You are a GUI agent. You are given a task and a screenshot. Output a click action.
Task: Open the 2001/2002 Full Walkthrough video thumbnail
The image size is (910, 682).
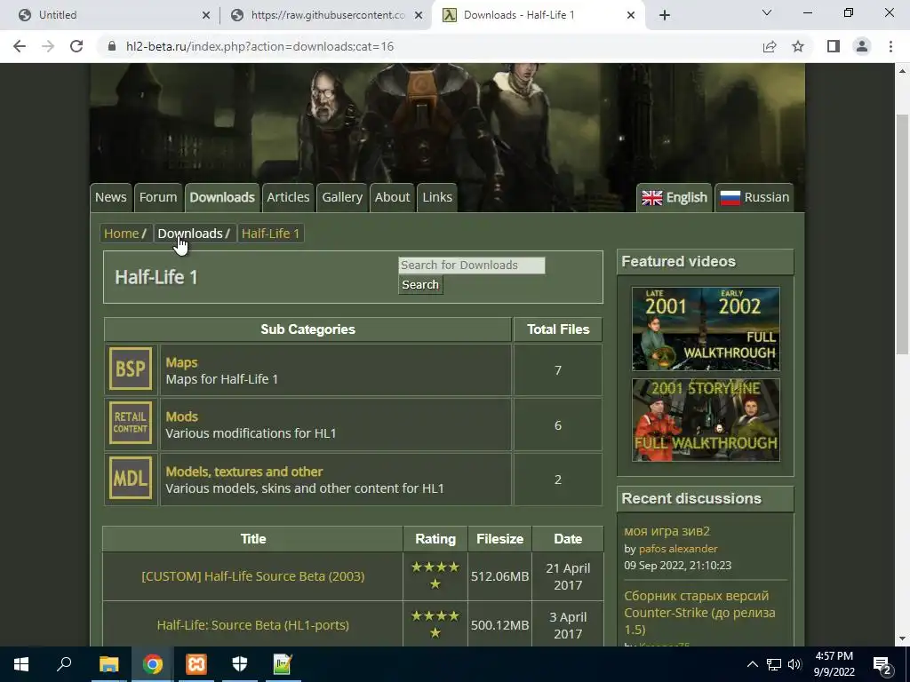(706, 329)
